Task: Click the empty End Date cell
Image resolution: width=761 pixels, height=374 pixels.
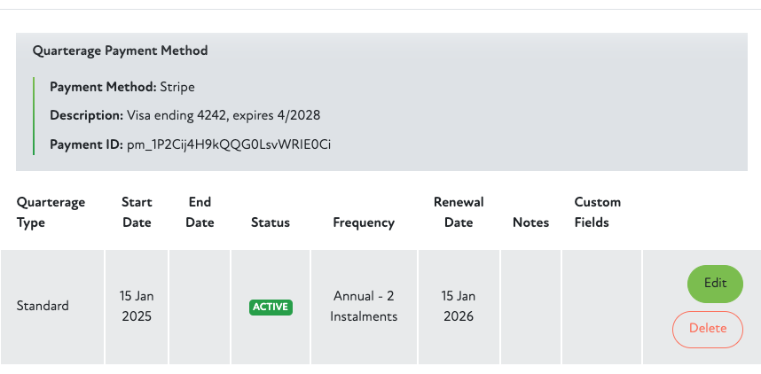Action: tap(200, 306)
